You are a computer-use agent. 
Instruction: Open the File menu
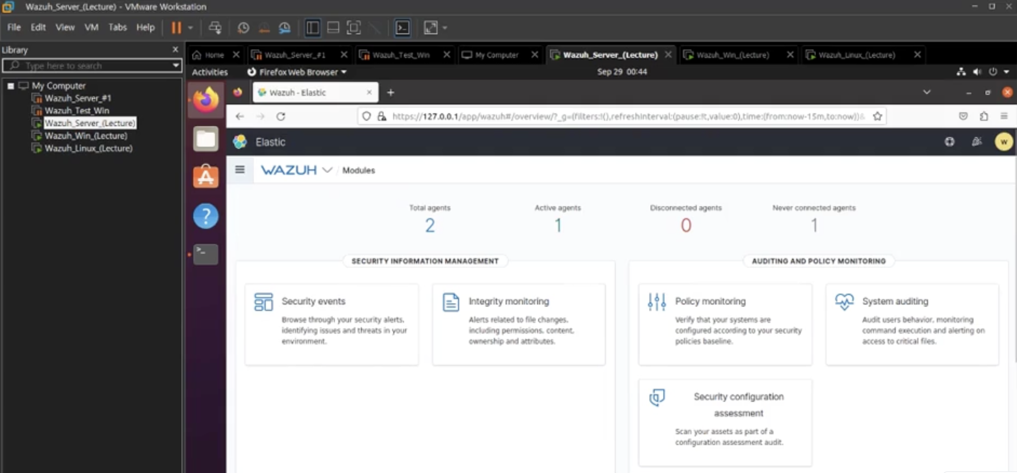point(14,27)
